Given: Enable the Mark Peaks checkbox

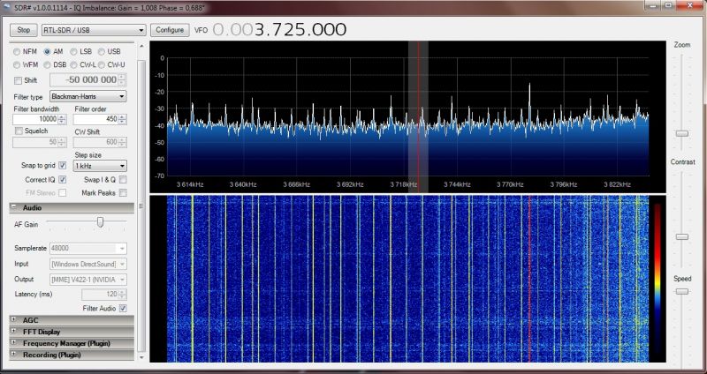Looking at the screenshot, I should 123,192.
